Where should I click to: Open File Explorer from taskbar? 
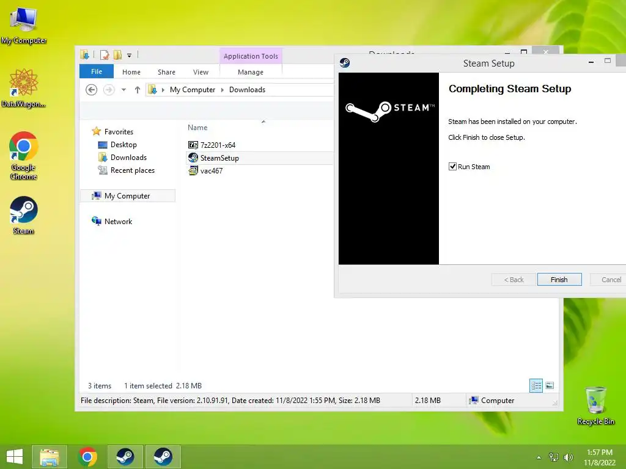coord(50,457)
